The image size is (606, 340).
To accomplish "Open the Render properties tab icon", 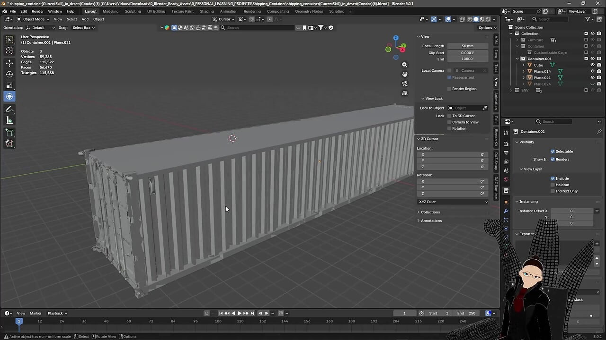I will pyautogui.click(x=506, y=144).
